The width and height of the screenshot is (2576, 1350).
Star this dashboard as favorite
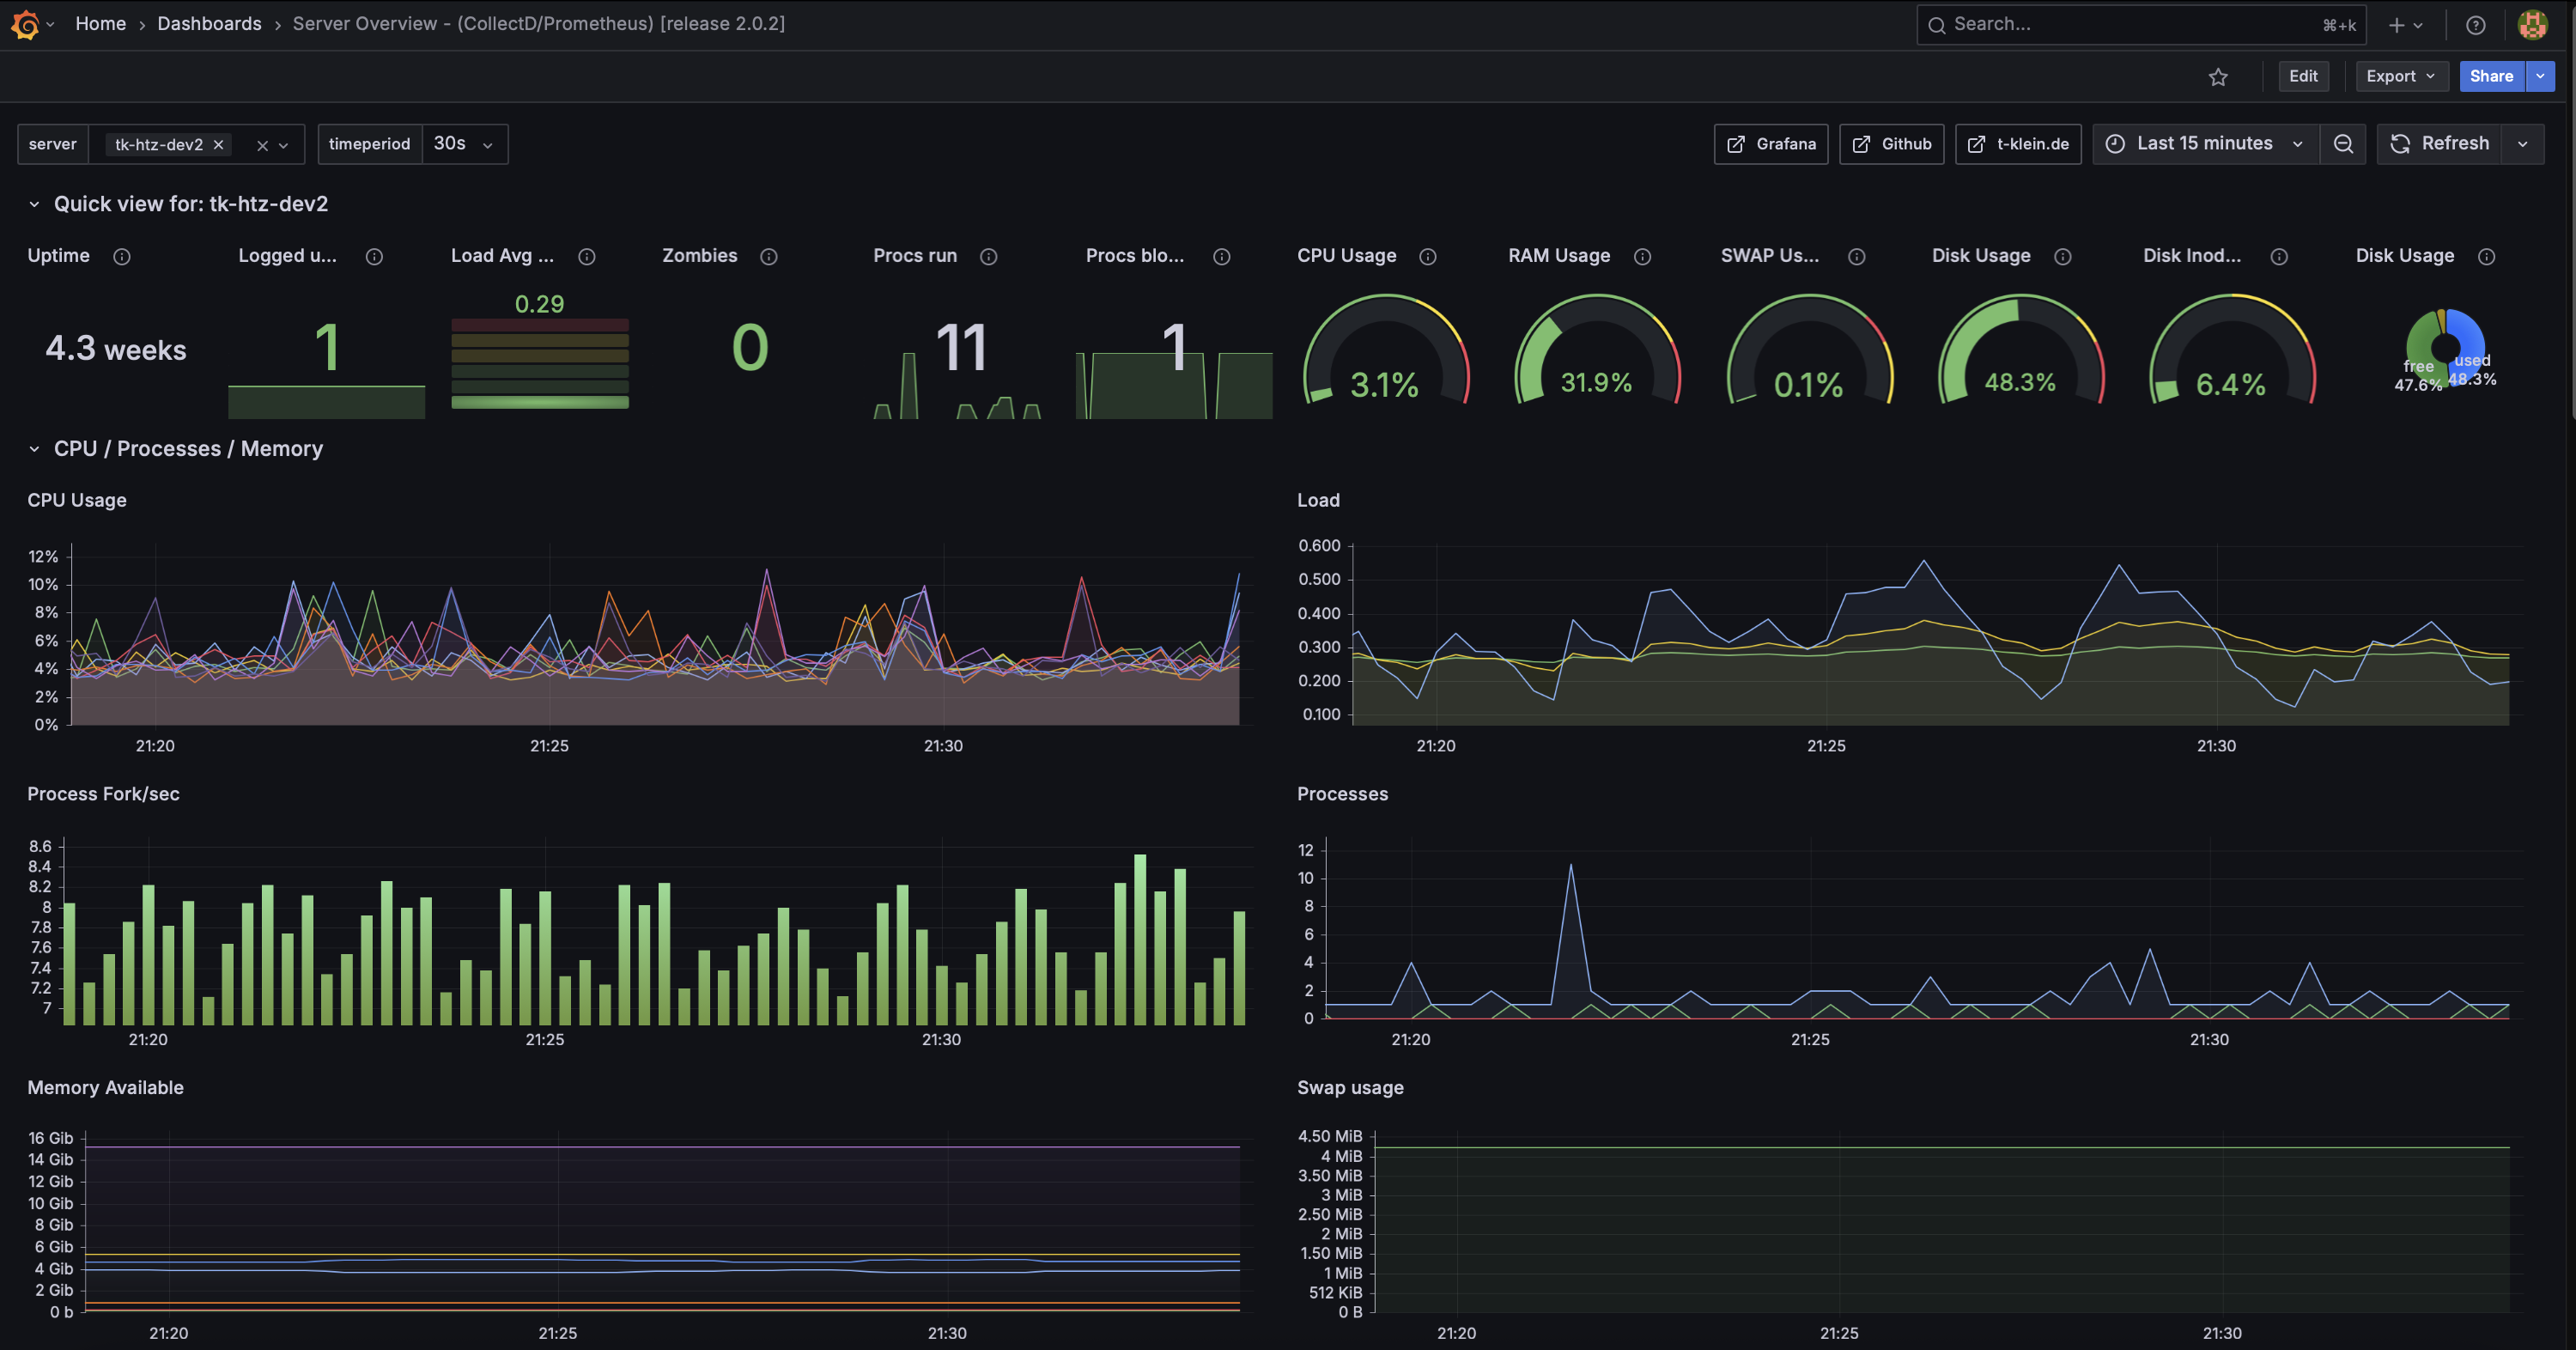(x=2218, y=77)
